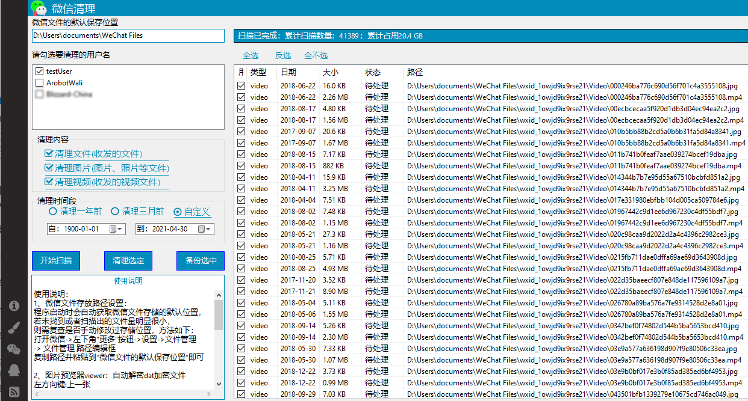This screenshot has width=748, height=401.
Task: Toggle 清理视频 (收发的视频文件) checkbox
Action: tap(49, 182)
